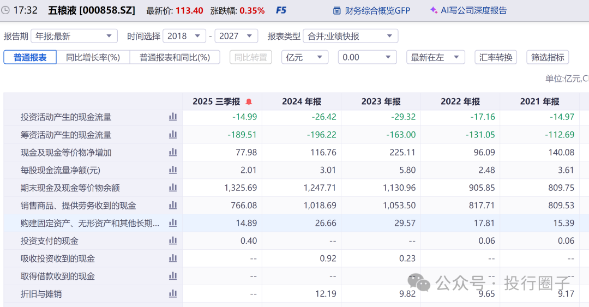Select the 取得借款收到的现金 row label

click(x=58, y=276)
